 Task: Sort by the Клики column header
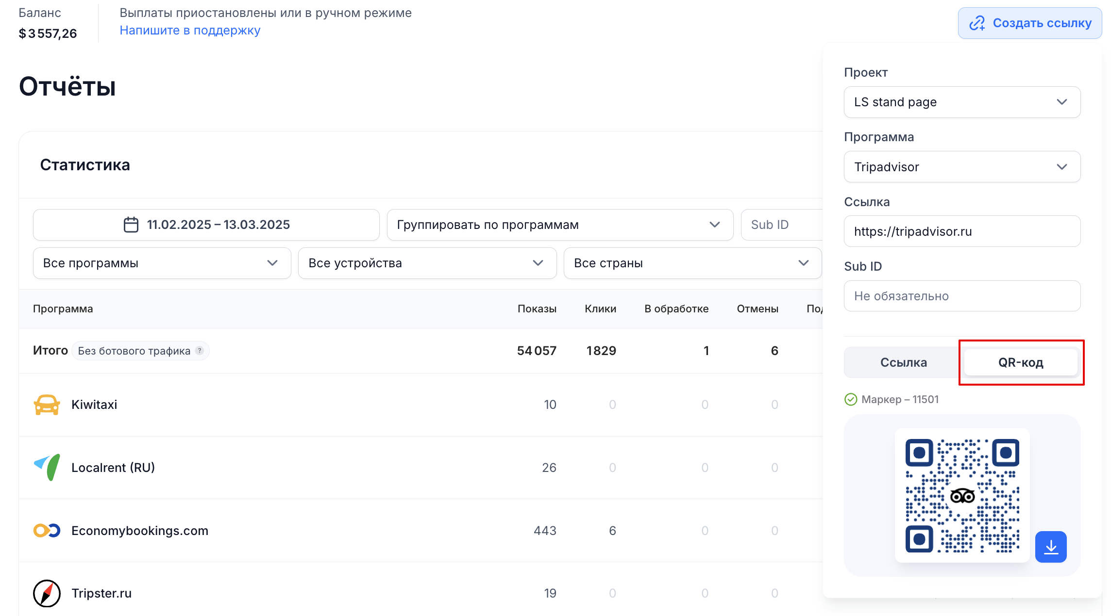[600, 308]
